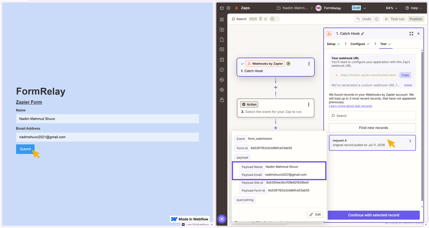Click the querystring label
The height and width of the screenshot is (228, 429).
(x=245, y=200)
